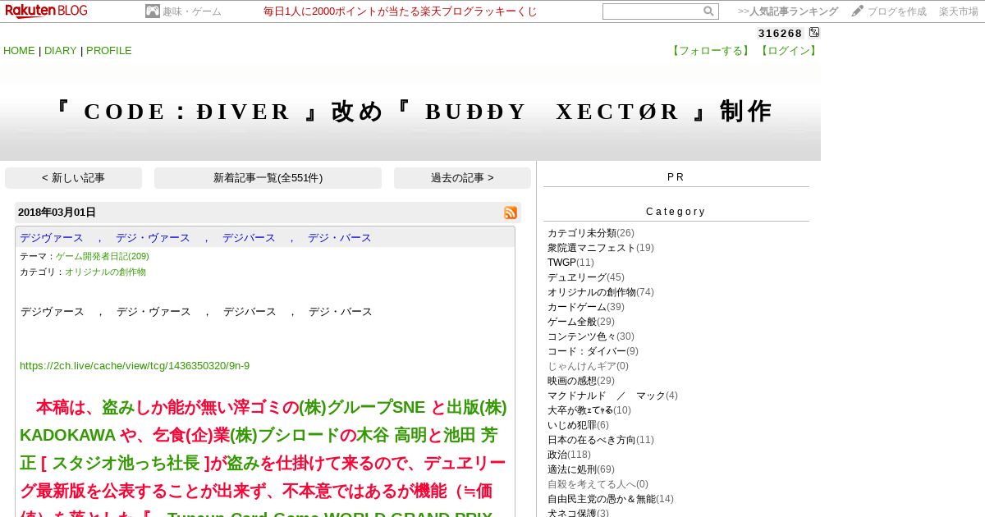The width and height of the screenshot is (985, 517).
Task: Click the 2018年03月01日 date heading
Action: 57,213
